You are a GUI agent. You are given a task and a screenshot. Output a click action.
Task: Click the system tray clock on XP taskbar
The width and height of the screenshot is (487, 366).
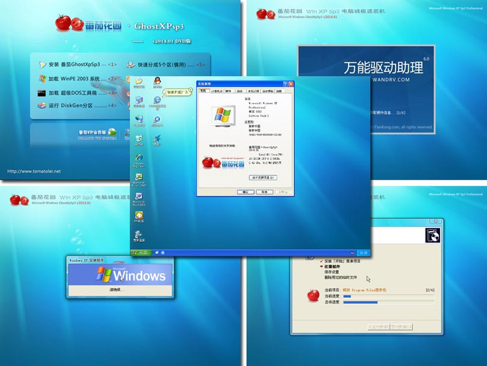pyautogui.click(x=364, y=253)
